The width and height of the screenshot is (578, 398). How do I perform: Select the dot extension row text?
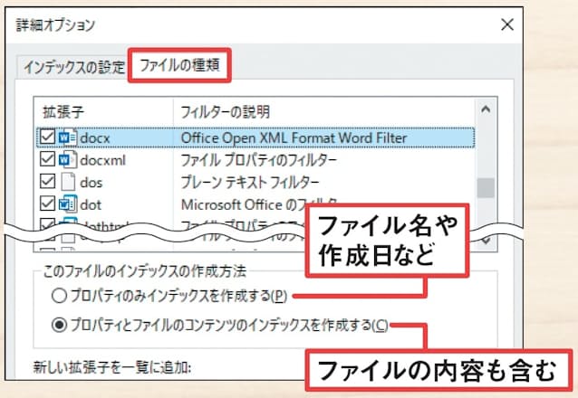click(x=91, y=204)
